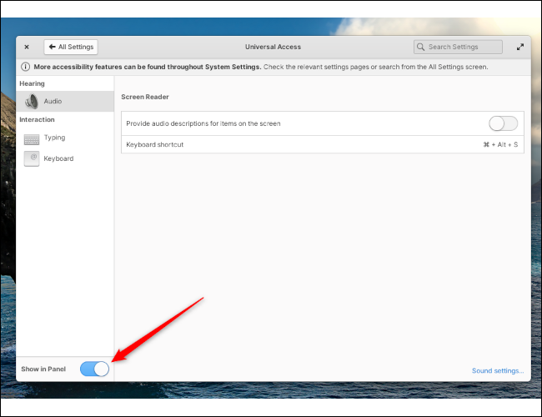Click the info icon in the accessibility notice

point(27,67)
